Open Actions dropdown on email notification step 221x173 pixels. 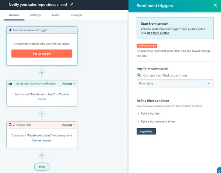click(68, 84)
